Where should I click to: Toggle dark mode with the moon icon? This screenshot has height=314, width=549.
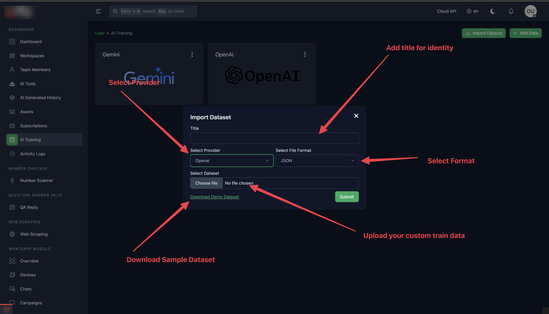pyautogui.click(x=493, y=11)
